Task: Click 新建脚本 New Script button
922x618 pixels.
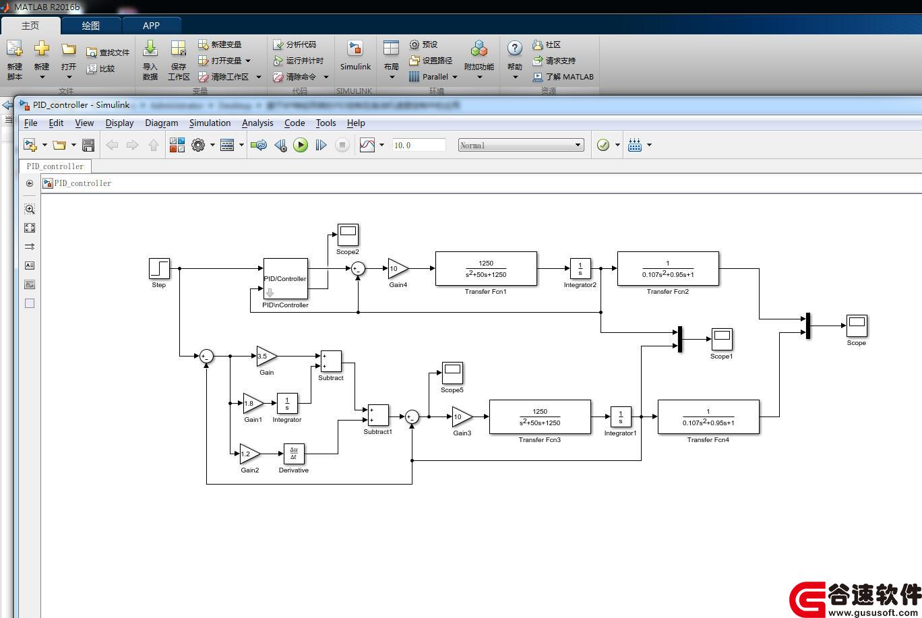Action: [15, 60]
